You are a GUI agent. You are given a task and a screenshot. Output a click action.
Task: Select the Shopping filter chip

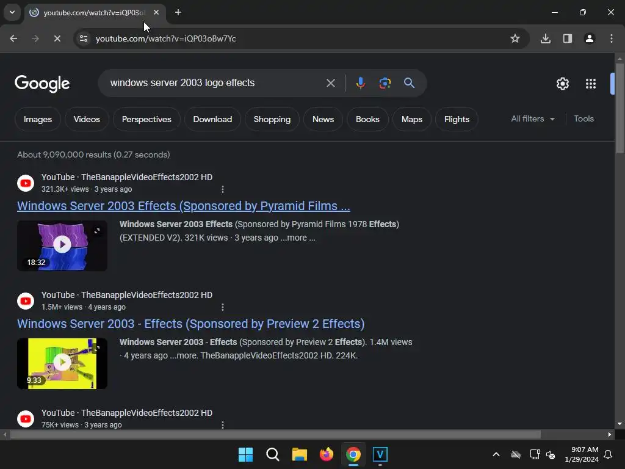coord(272,119)
